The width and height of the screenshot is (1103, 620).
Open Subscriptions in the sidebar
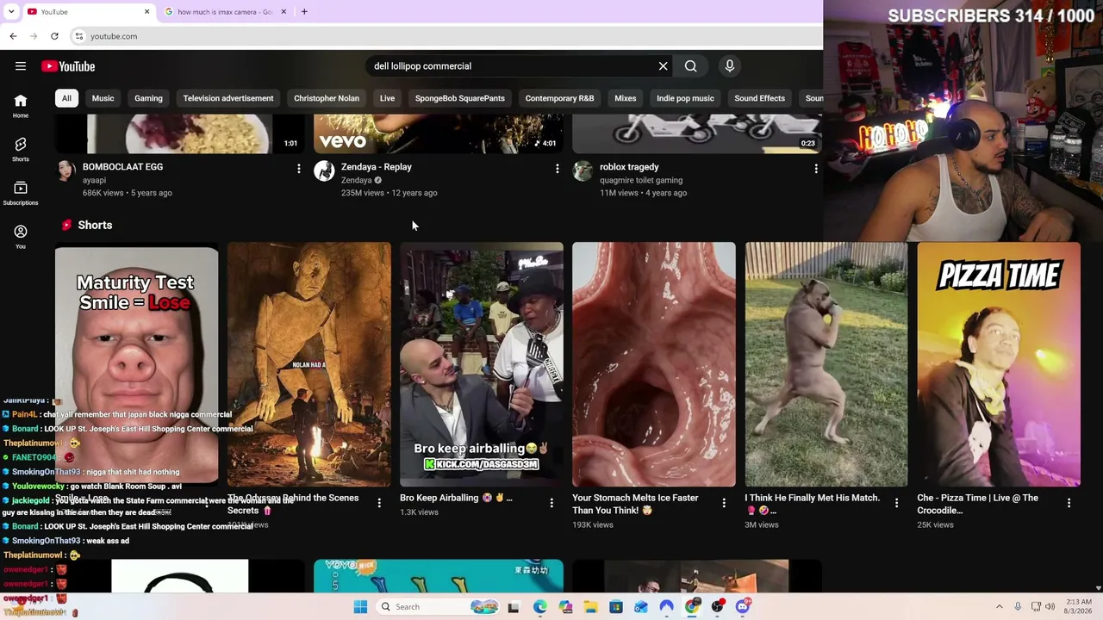tap(21, 194)
